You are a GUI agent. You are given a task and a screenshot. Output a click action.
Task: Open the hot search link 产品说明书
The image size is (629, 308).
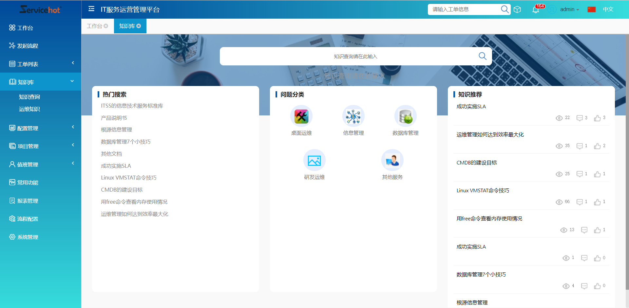click(x=114, y=118)
